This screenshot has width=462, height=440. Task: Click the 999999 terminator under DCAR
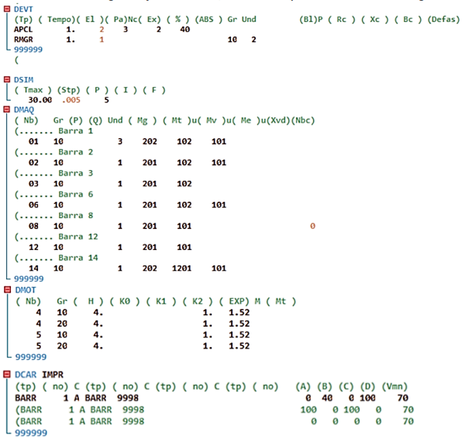click(31, 433)
